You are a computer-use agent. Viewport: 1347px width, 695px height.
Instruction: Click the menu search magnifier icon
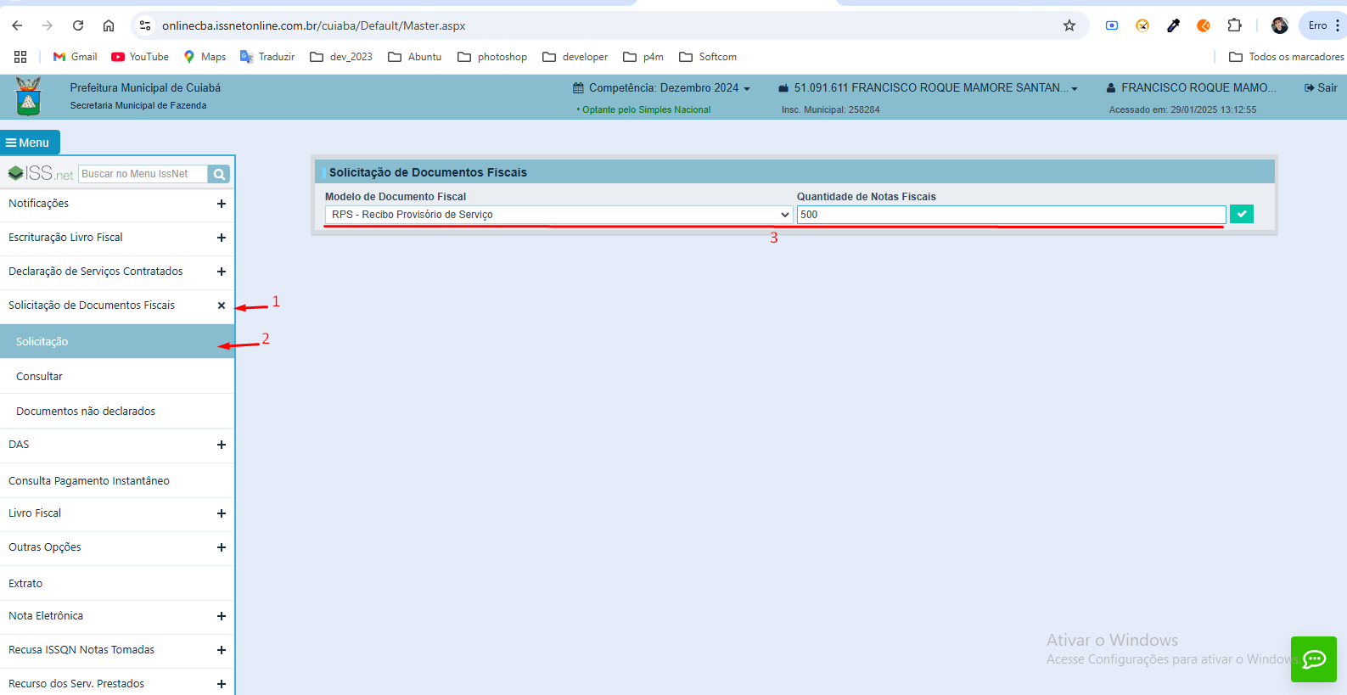pyautogui.click(x=219, y=174)
